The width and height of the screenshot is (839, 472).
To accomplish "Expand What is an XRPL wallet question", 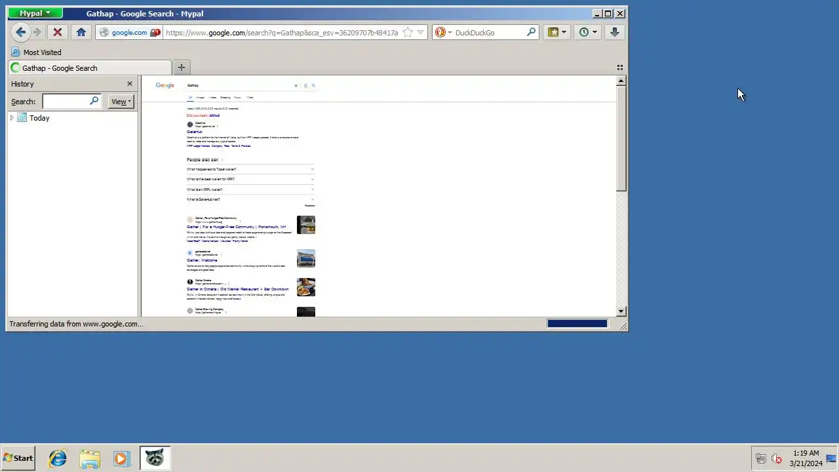I will pos(250,189).
